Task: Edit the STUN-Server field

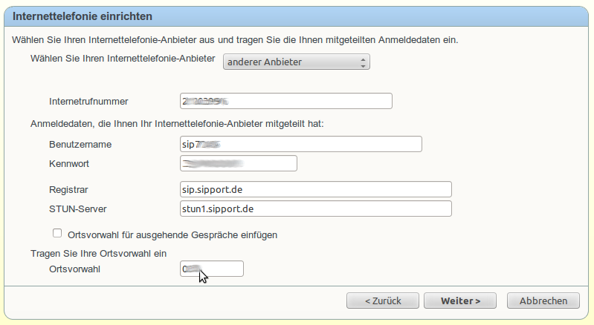Action: click(315, 209)
